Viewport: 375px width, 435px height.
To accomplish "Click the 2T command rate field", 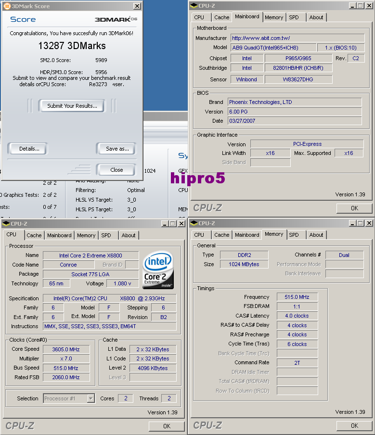I will click(x=297, y=363).
